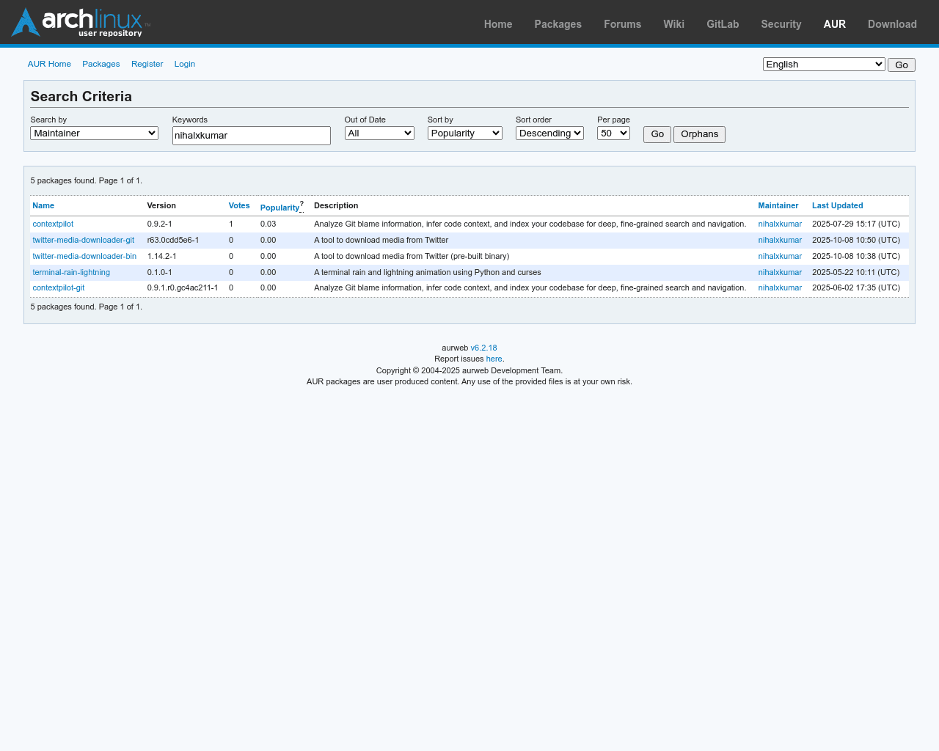Open the contextpilot package page
Viewport: 939px width, 751px height.
coord(53,224)
